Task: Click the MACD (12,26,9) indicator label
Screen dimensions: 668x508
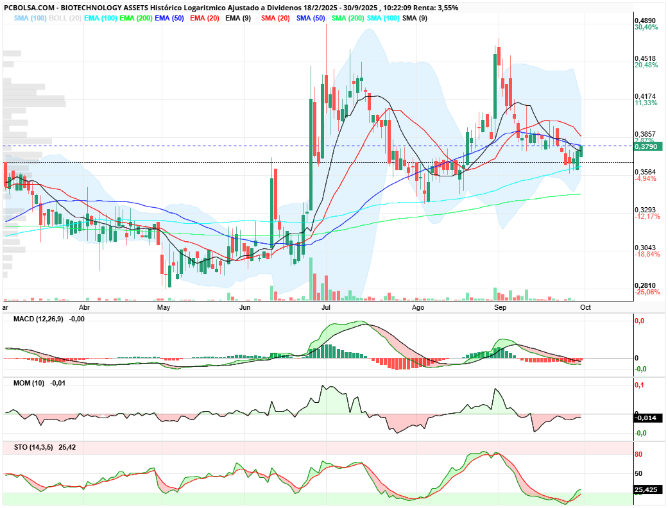Action: (39, 319)
